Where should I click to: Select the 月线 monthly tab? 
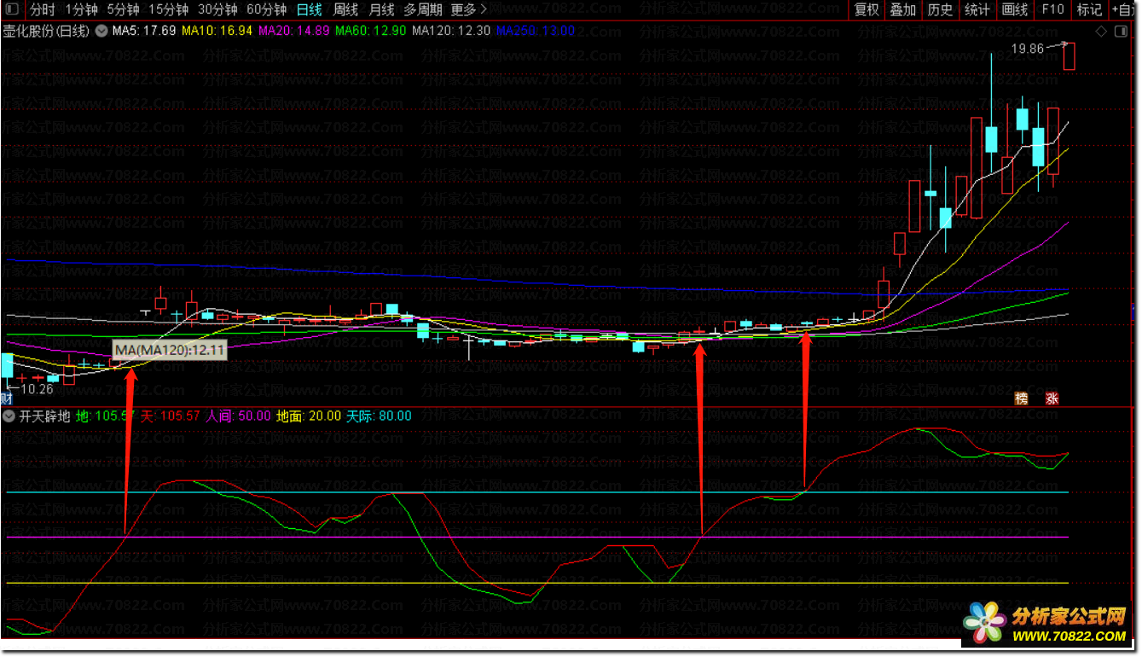coord(381,10)
